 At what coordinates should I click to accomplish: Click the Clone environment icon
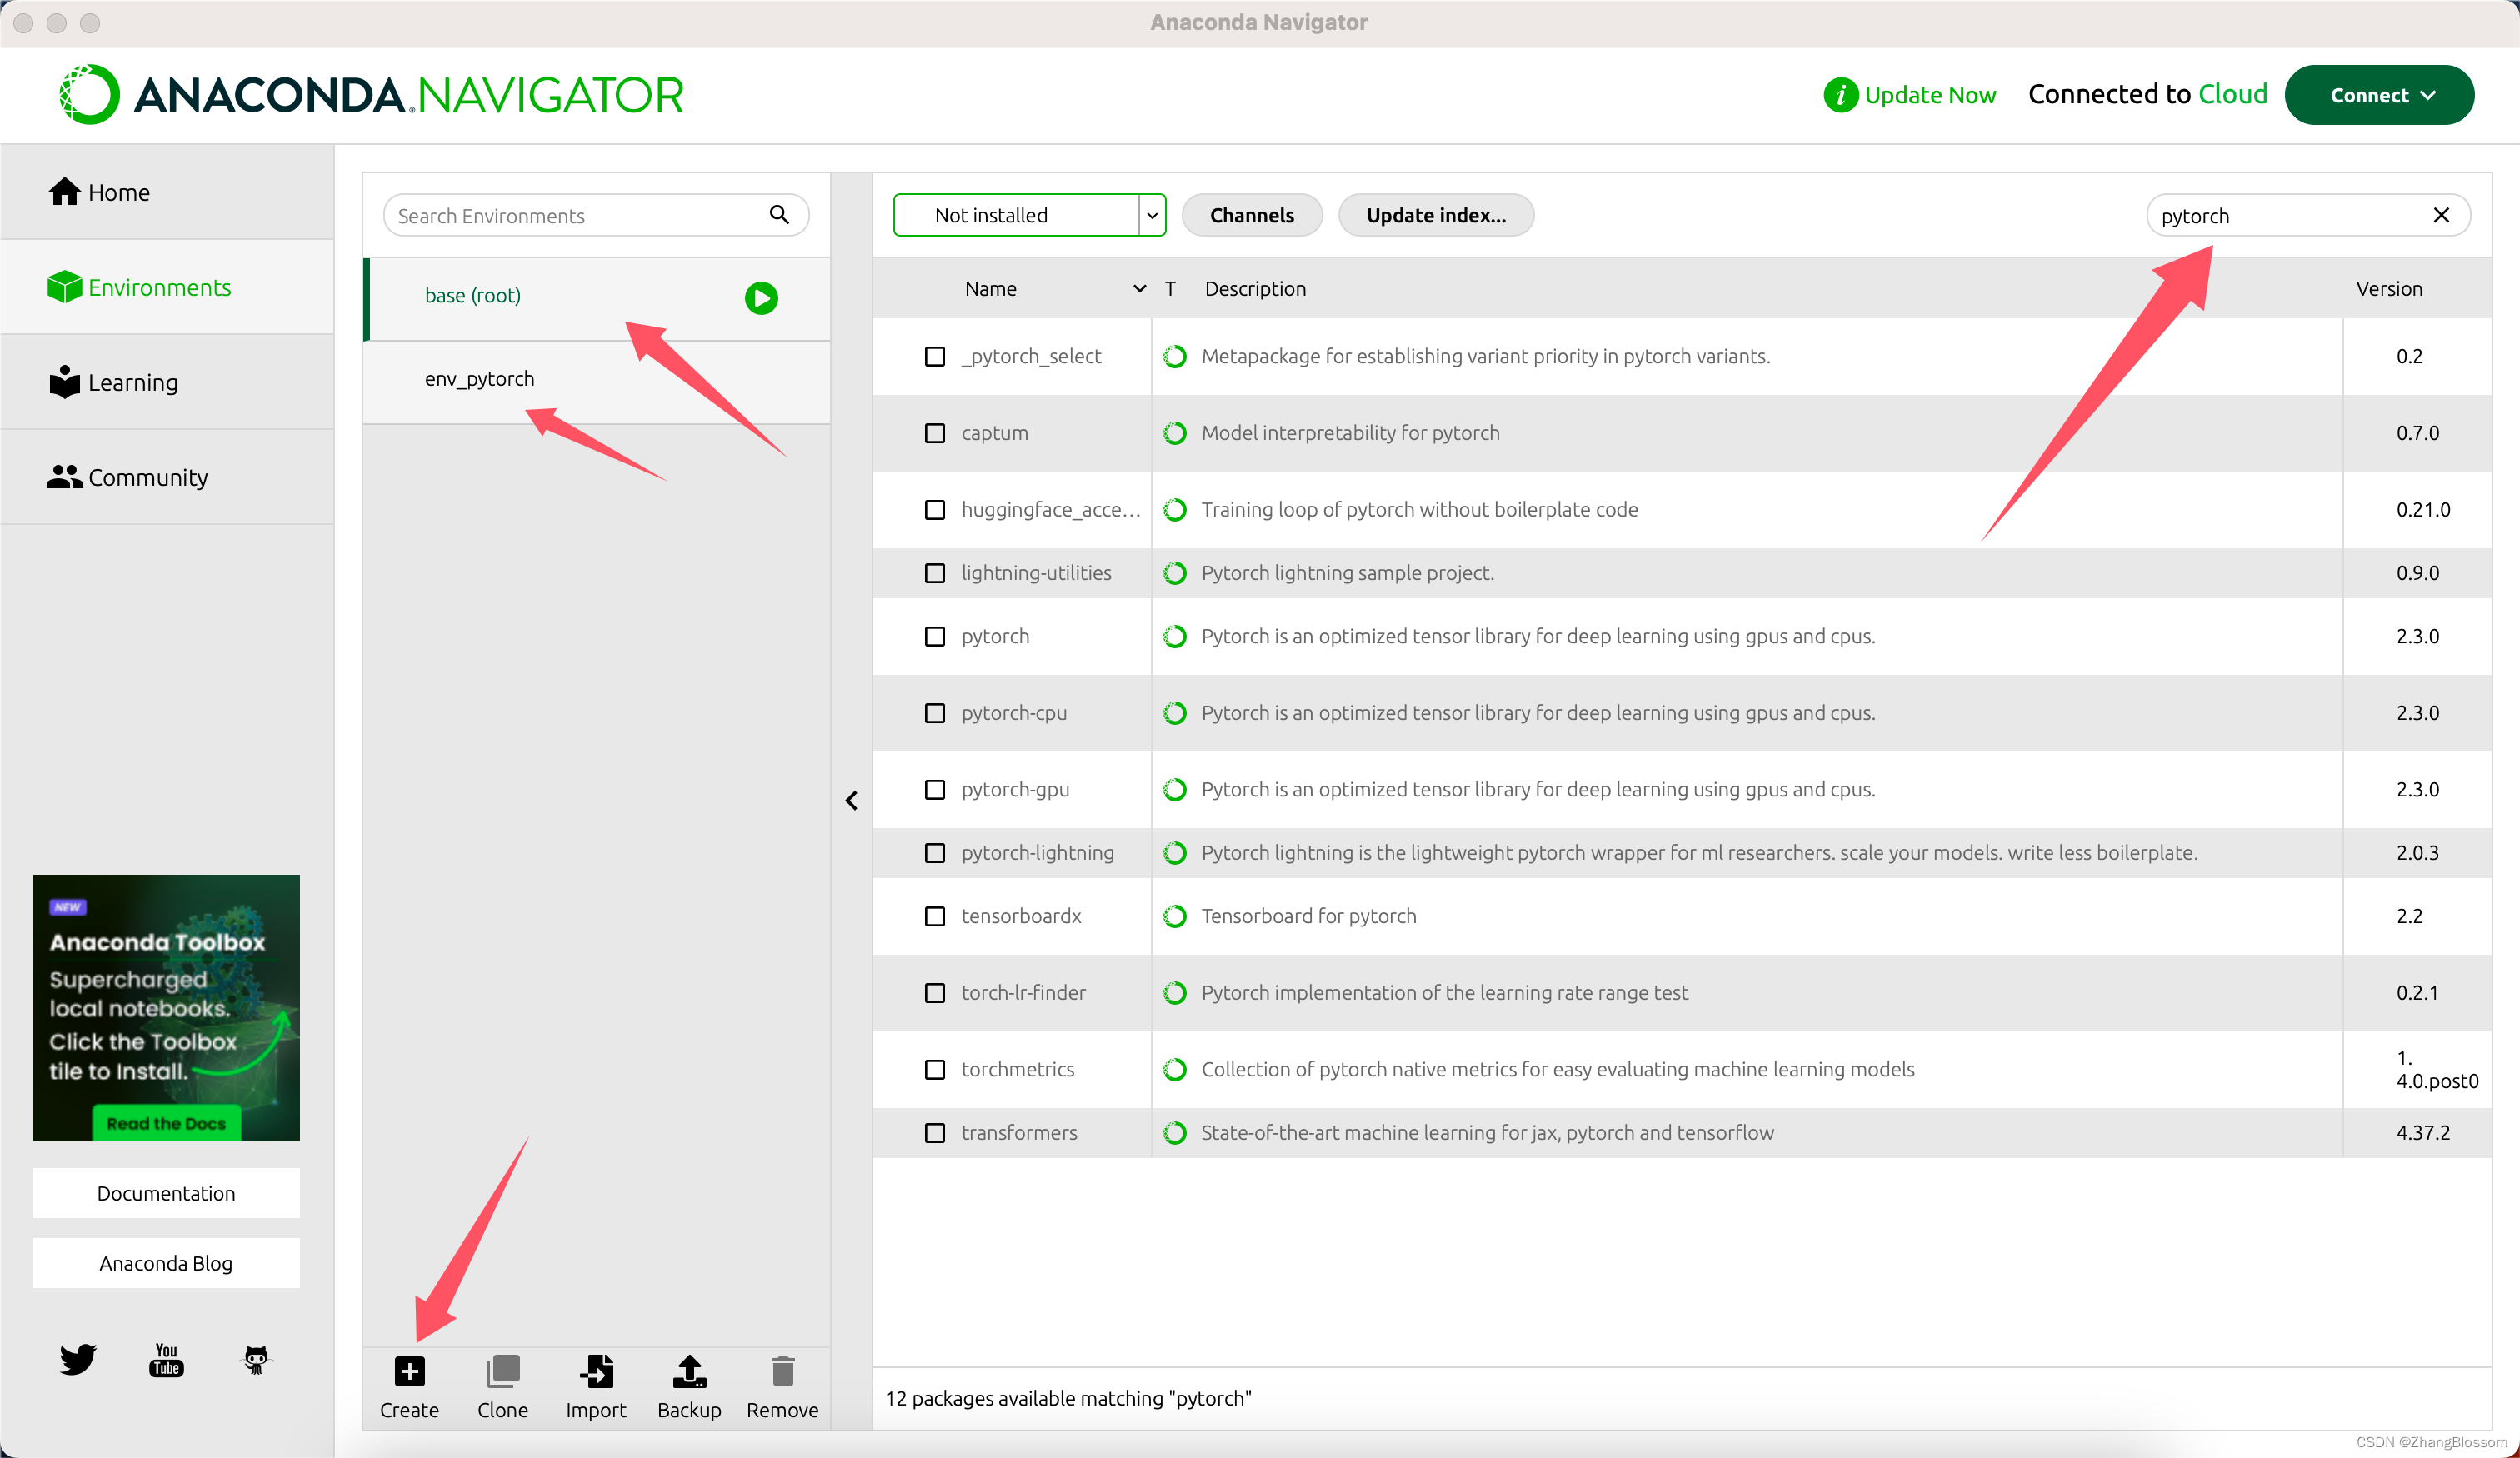pos(502,1371)
